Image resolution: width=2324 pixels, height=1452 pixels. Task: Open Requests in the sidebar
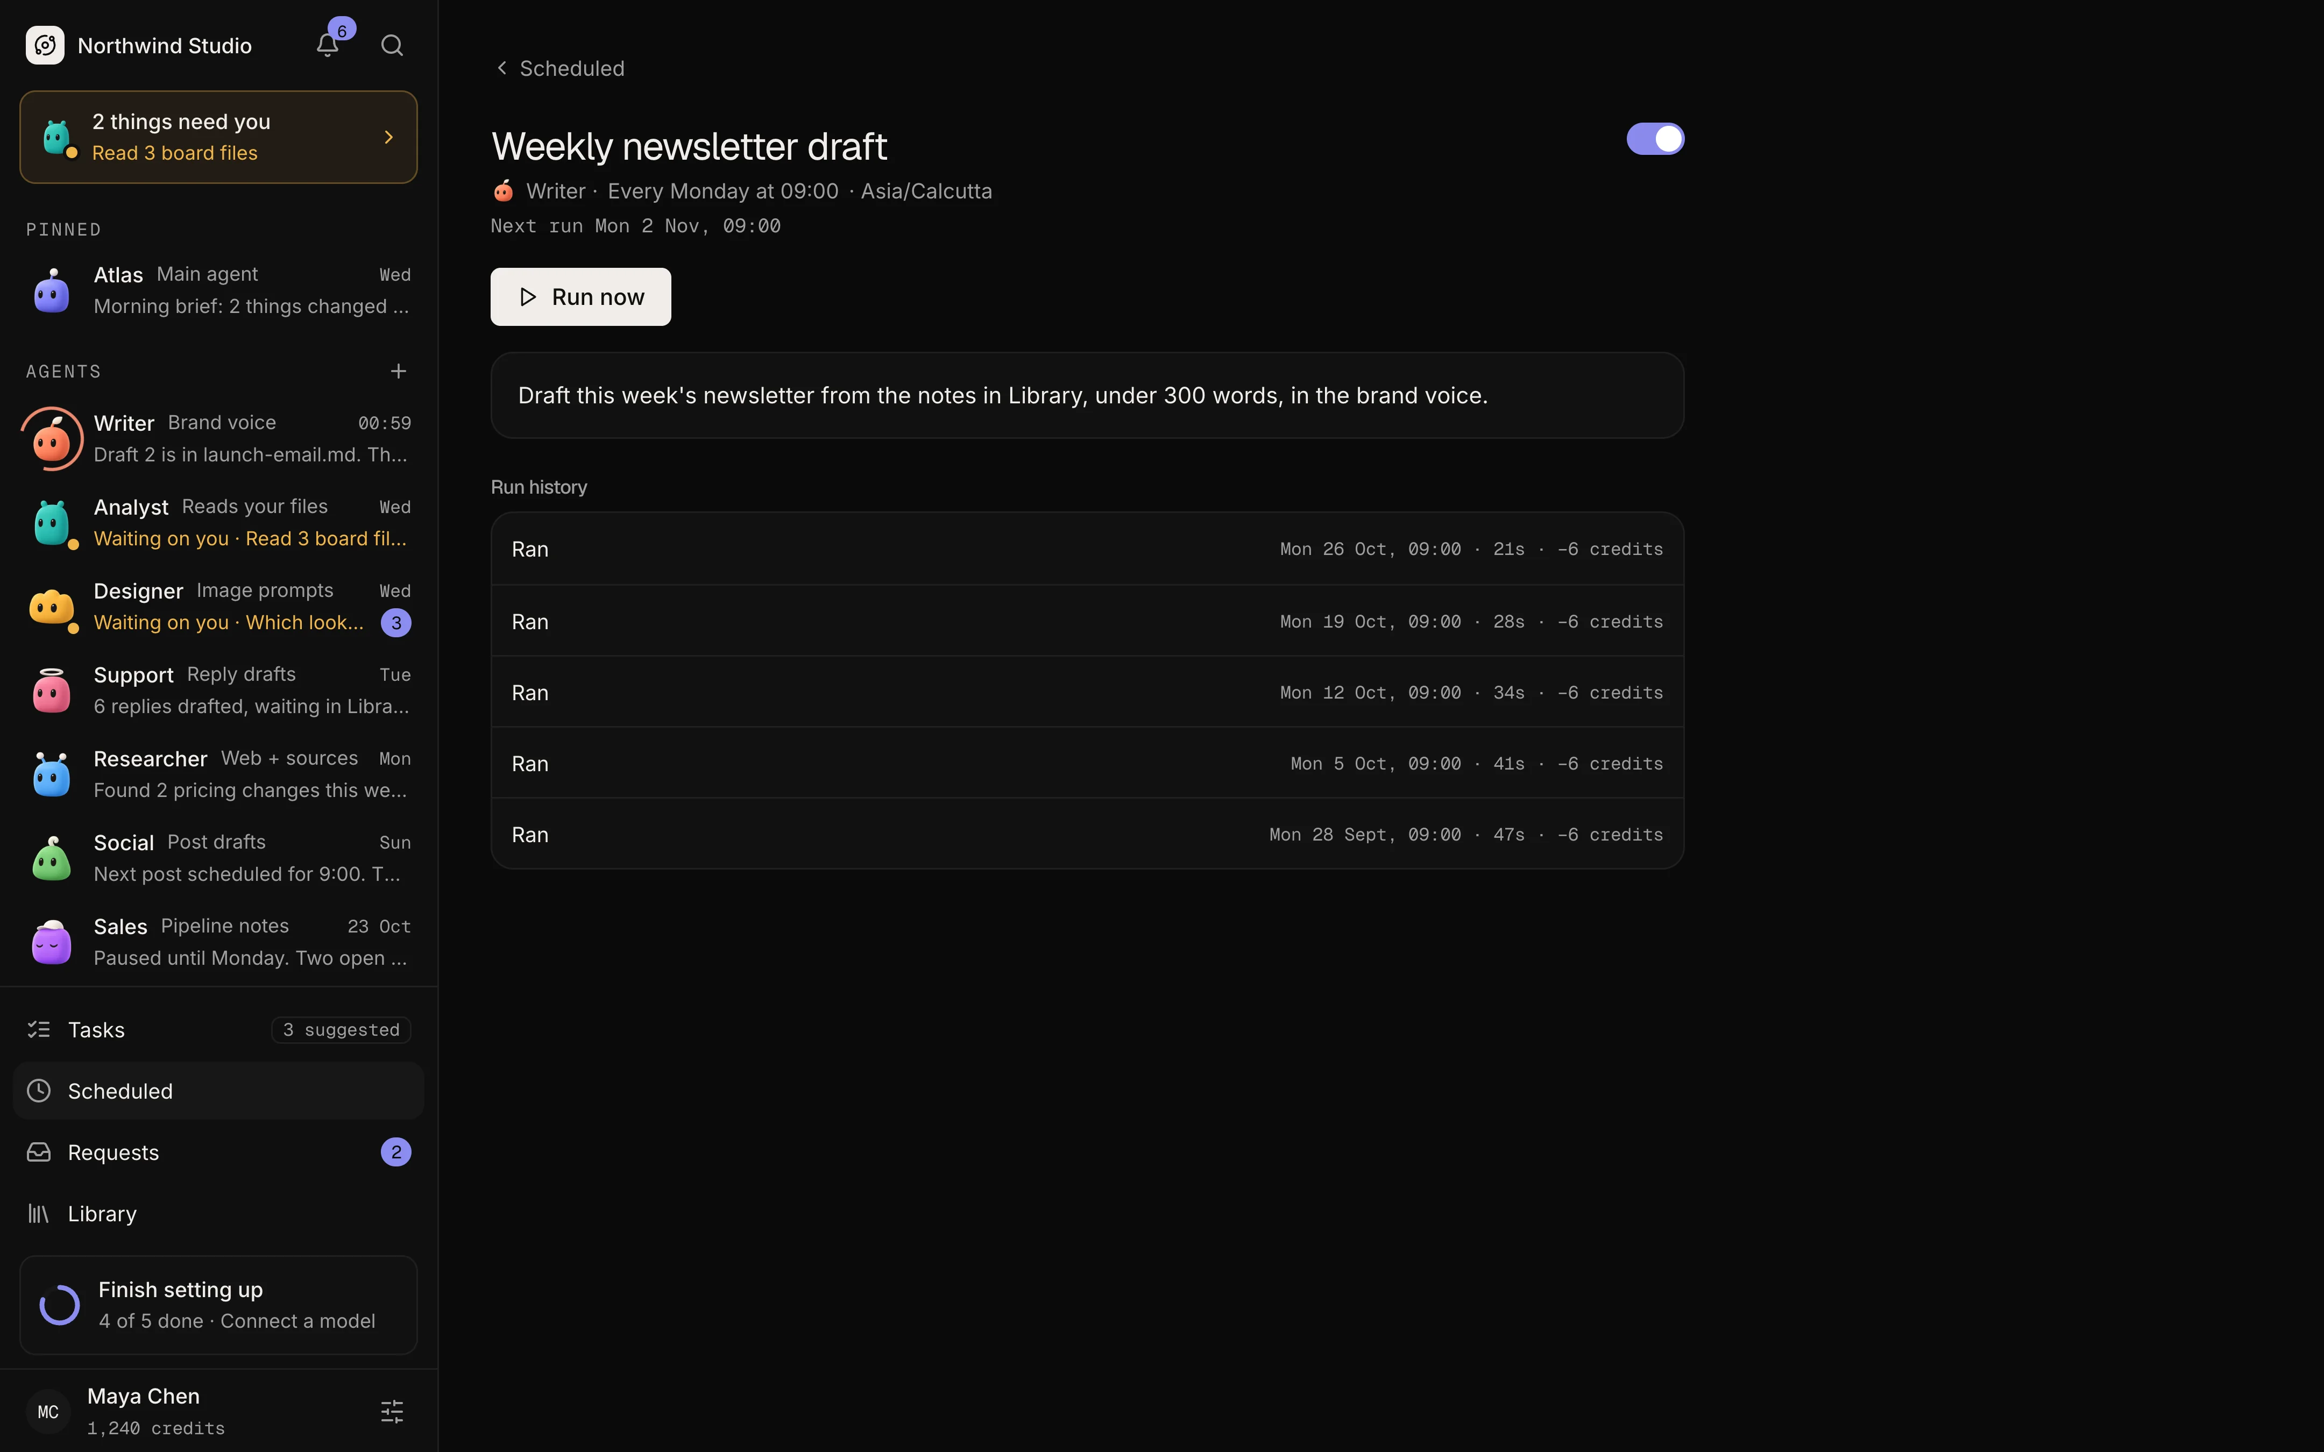coord(218,1152)
